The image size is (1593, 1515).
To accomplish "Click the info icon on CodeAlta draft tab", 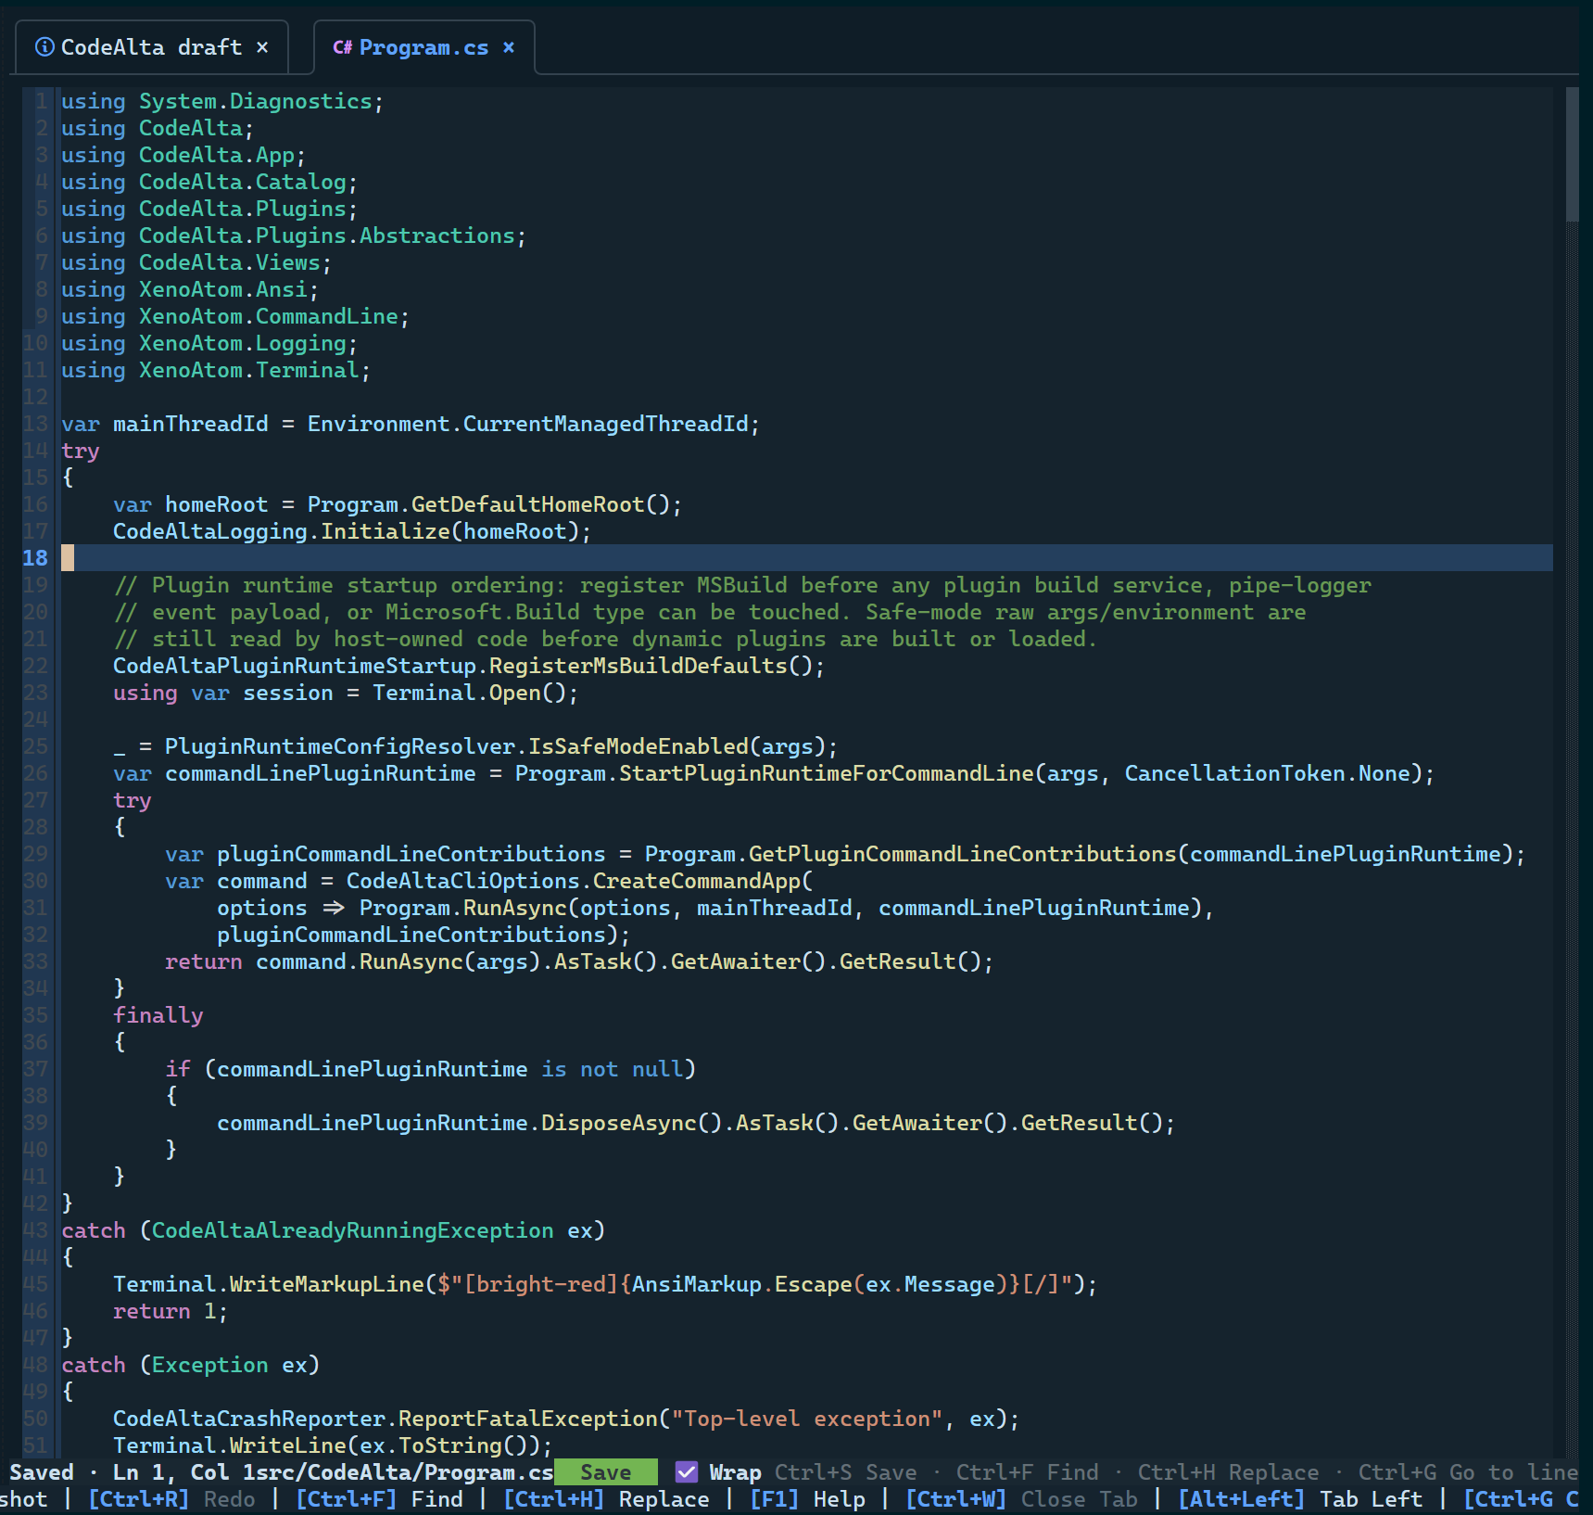I will pos(44,47).
